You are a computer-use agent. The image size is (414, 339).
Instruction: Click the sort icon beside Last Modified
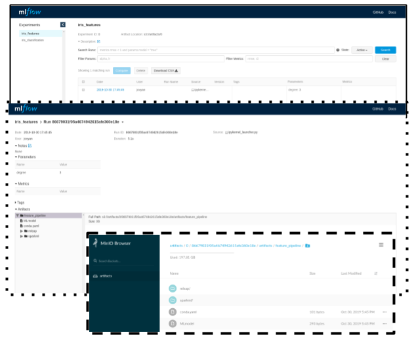(x=376, y=273)
